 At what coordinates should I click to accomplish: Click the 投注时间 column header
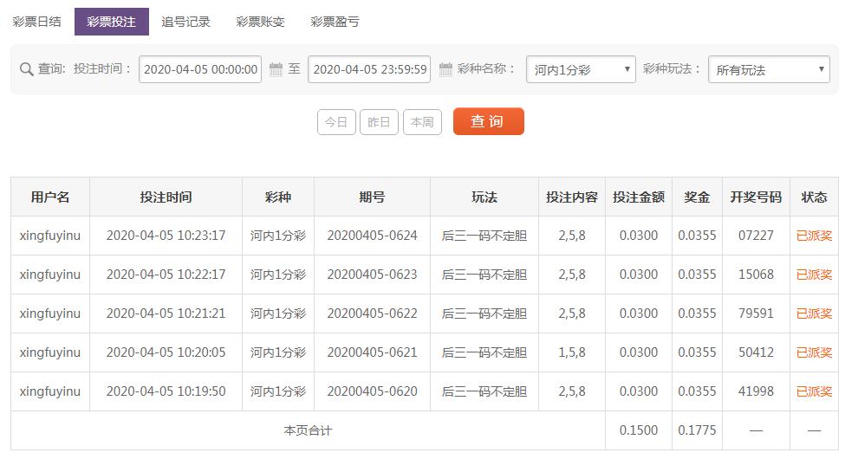[166, 197]
